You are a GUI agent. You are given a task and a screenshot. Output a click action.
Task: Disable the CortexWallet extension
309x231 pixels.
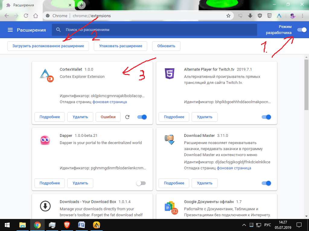click(142, 117)
